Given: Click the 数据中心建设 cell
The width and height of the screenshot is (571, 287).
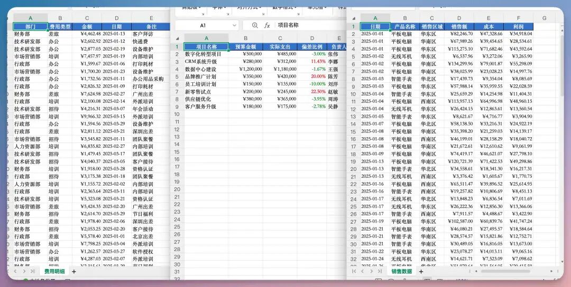Looking at the screenshot, I should pos(206,69).
